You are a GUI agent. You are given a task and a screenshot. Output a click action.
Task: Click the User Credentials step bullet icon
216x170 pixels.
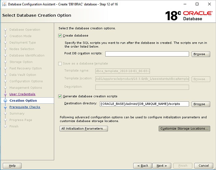pos(5,94)
